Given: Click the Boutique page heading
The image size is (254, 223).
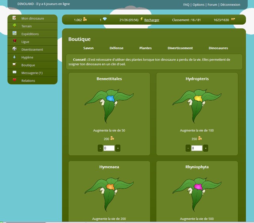Looking at the screenshot, I should pos(79,39).
